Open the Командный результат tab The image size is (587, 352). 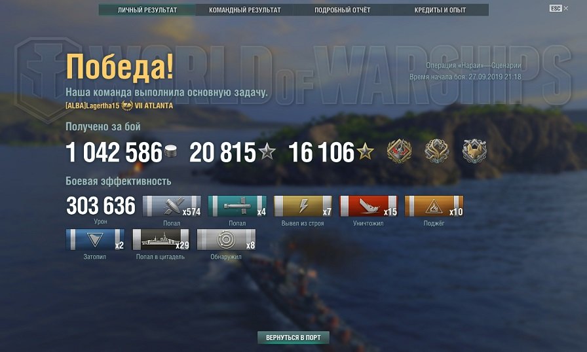[244, 10]
